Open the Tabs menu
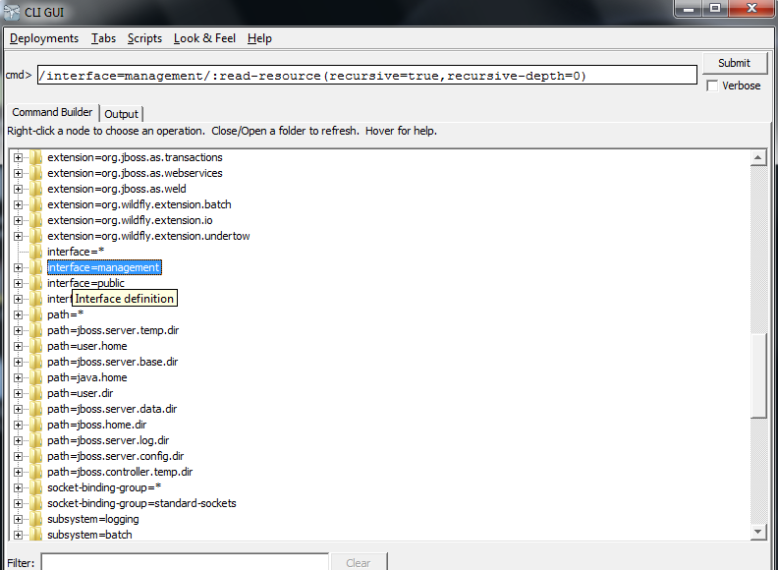Screen dimensions: 778x570 [x=103, y=38]
